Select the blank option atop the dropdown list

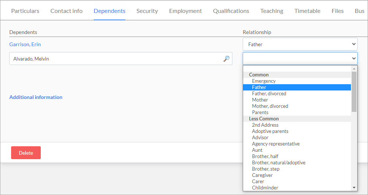pos(297,69)
